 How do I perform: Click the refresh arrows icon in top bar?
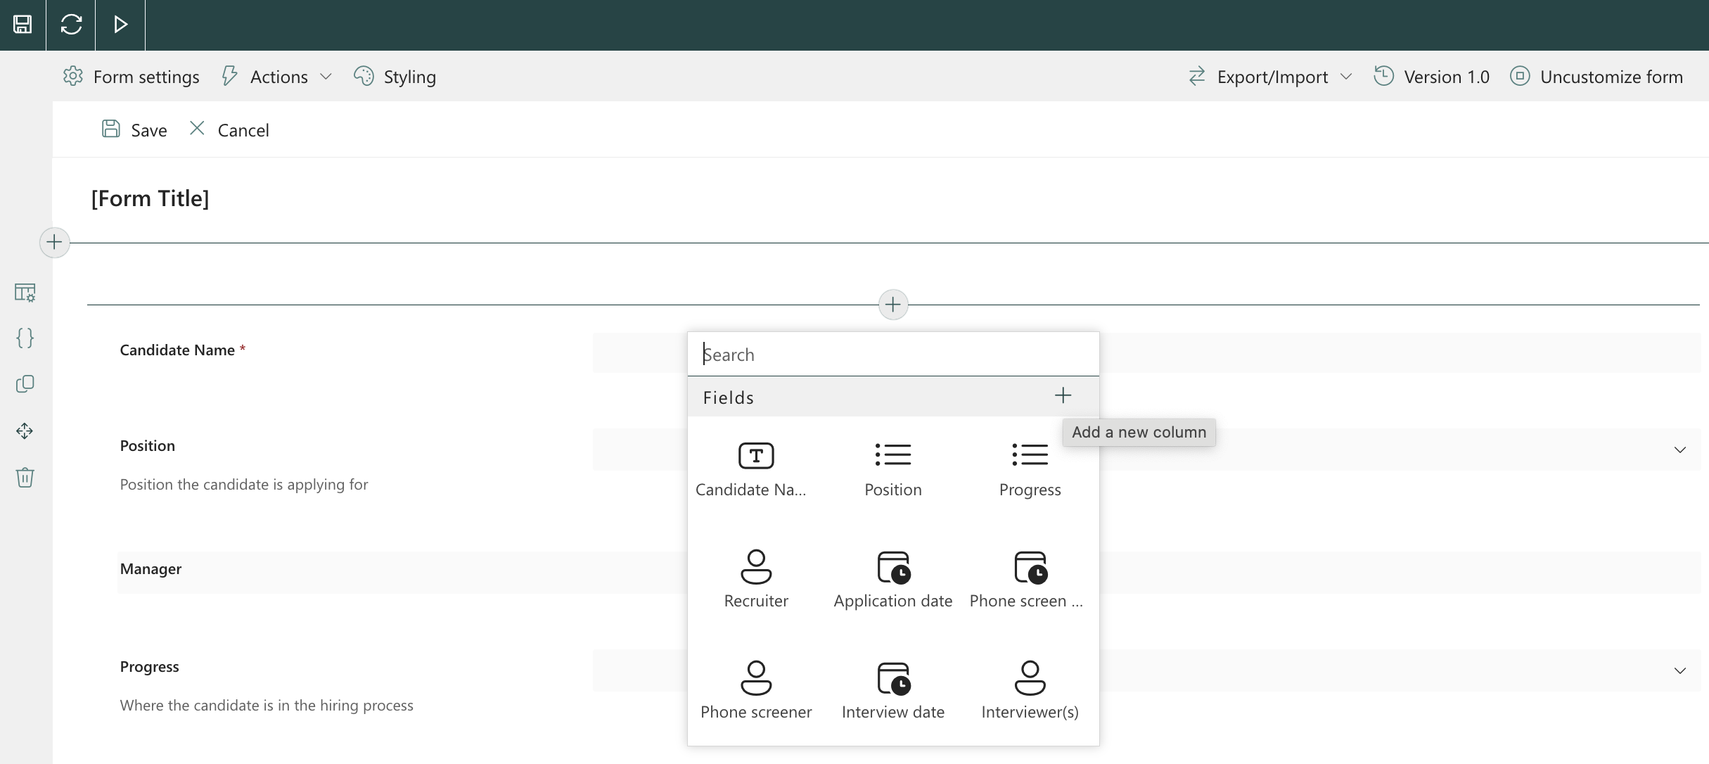coord(71,25)
